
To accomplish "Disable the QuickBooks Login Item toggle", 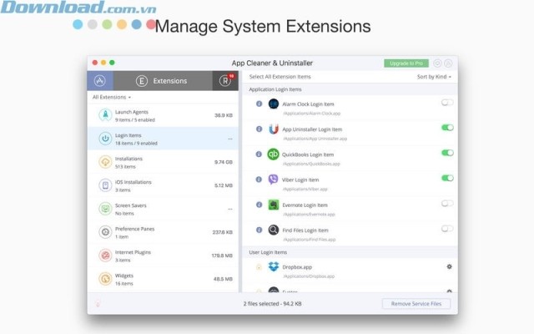I will pyautogui.click(x=447, y=154).
